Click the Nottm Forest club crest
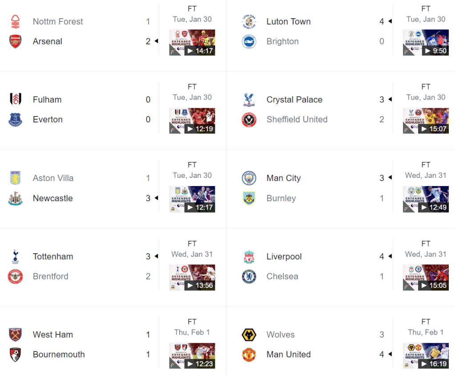Screen dimensions: 455x376 point(16,21)
